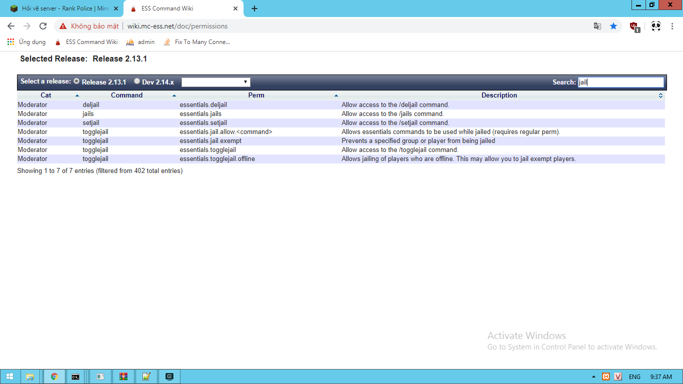The image size is (683, 384).
Task: Click the Chrome taskbar icon
Action: coord(54,376)
